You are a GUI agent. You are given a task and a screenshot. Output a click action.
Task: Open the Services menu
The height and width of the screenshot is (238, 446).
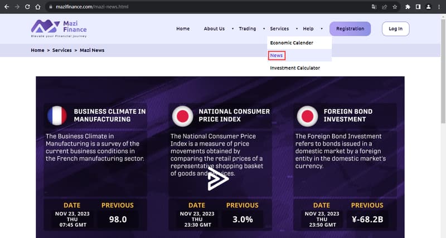(x=279, y=29)
